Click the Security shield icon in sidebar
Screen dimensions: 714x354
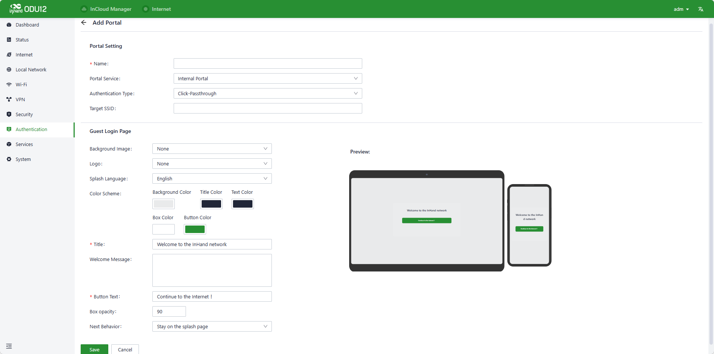9,115
